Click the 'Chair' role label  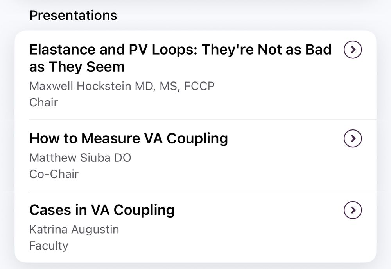coord(43,103)
